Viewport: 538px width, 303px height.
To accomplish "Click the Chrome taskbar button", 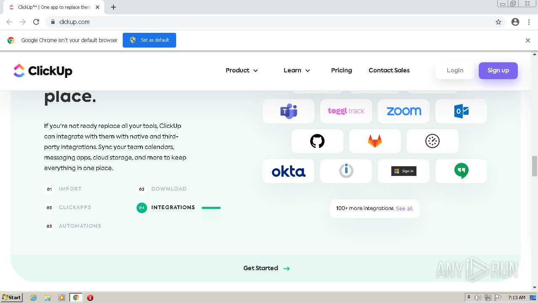I will pos(76,298).
